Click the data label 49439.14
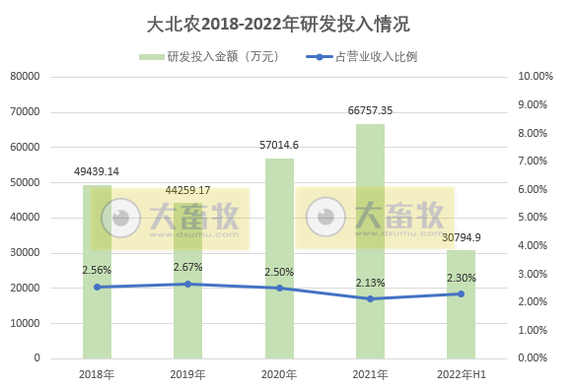The width and height of the screenshot is (575, 389). click(97, 171)
